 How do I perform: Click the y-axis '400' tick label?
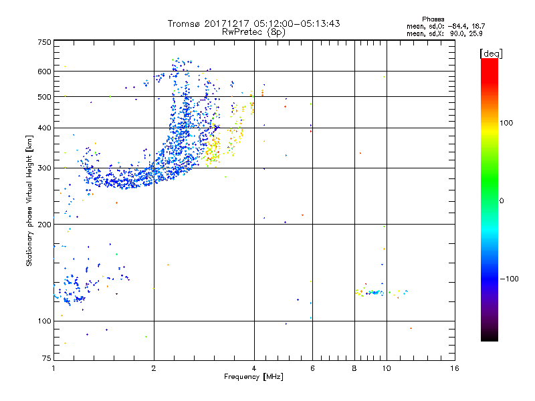coord(44,128)
